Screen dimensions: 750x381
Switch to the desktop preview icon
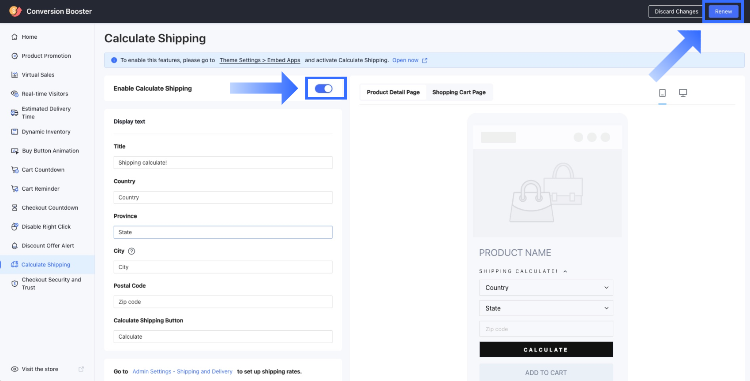pyautogui.click(x=682, y=93)
